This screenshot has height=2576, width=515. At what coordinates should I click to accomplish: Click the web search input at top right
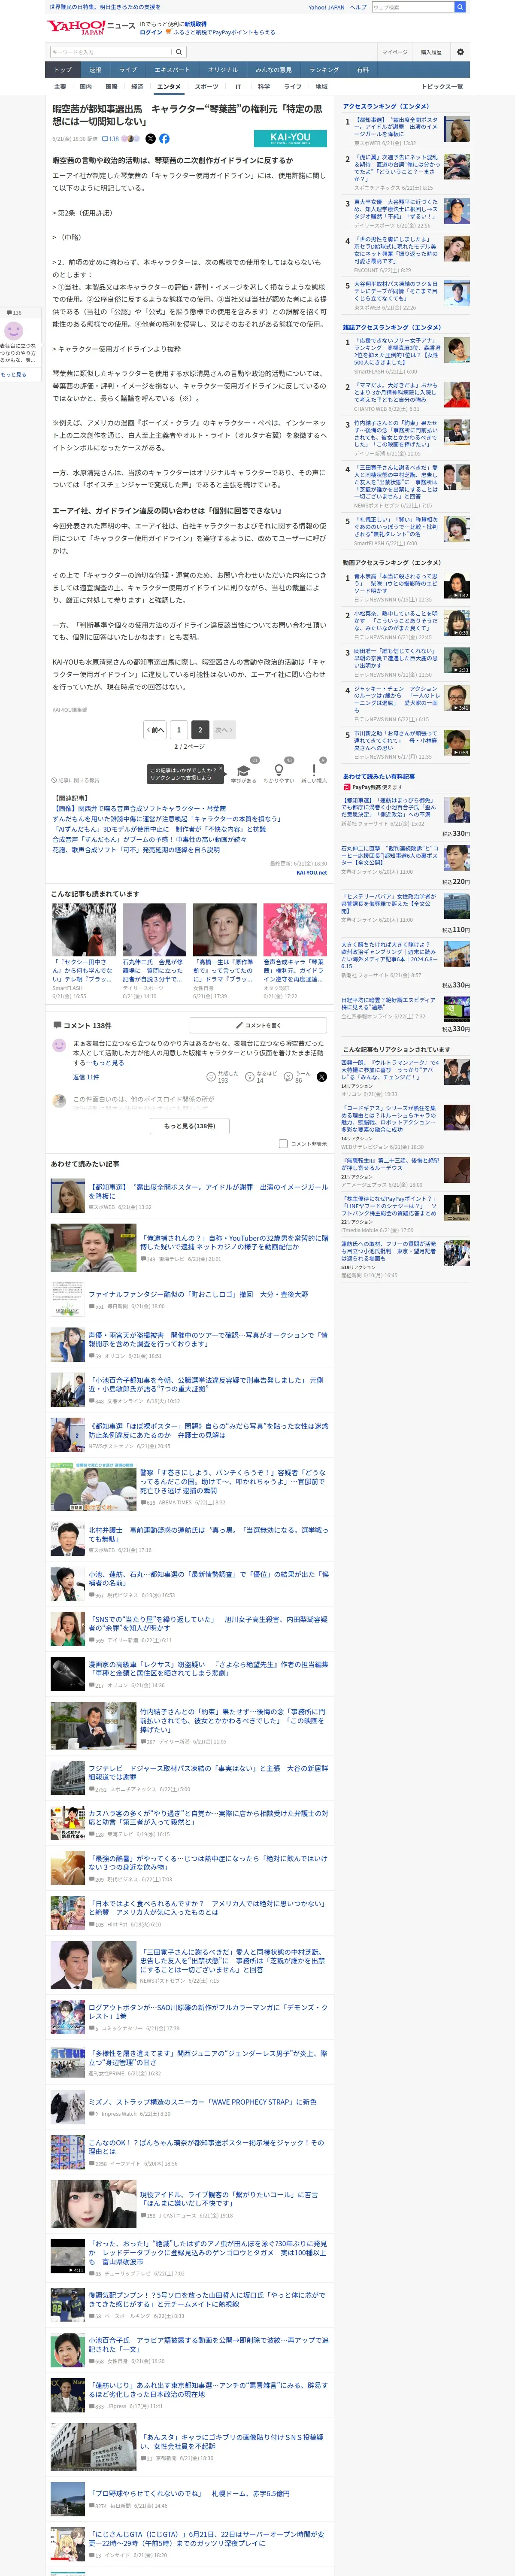tap(413, 7)
